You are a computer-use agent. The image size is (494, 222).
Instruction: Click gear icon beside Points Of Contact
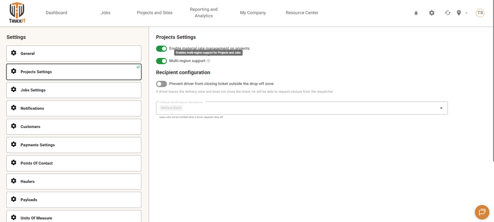[x=14, y=162]
